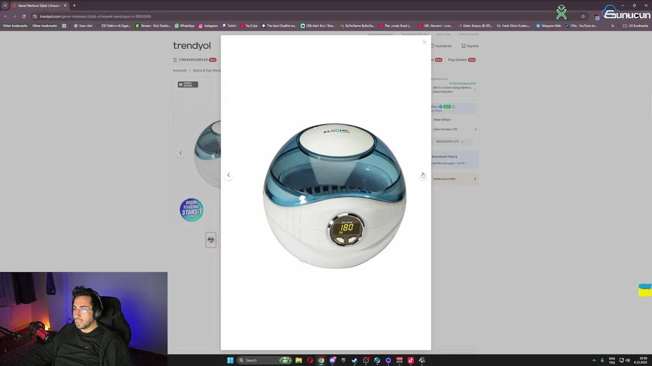Viewport: 652px width, 366px height.
Task: Open Sepetim shopping cart
Action: pos(470,46)
